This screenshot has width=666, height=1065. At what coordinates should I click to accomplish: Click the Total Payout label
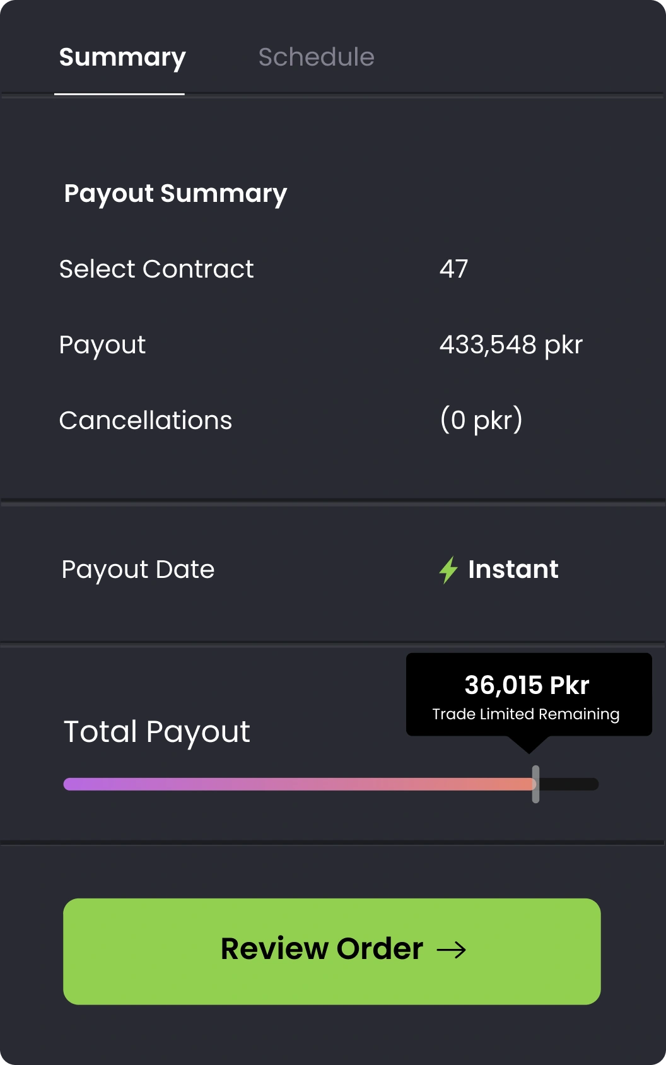(x=157, y=732)
